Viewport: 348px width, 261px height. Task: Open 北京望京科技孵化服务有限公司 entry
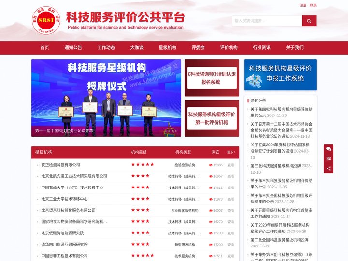pyautogui.click(x=68, y=210)
